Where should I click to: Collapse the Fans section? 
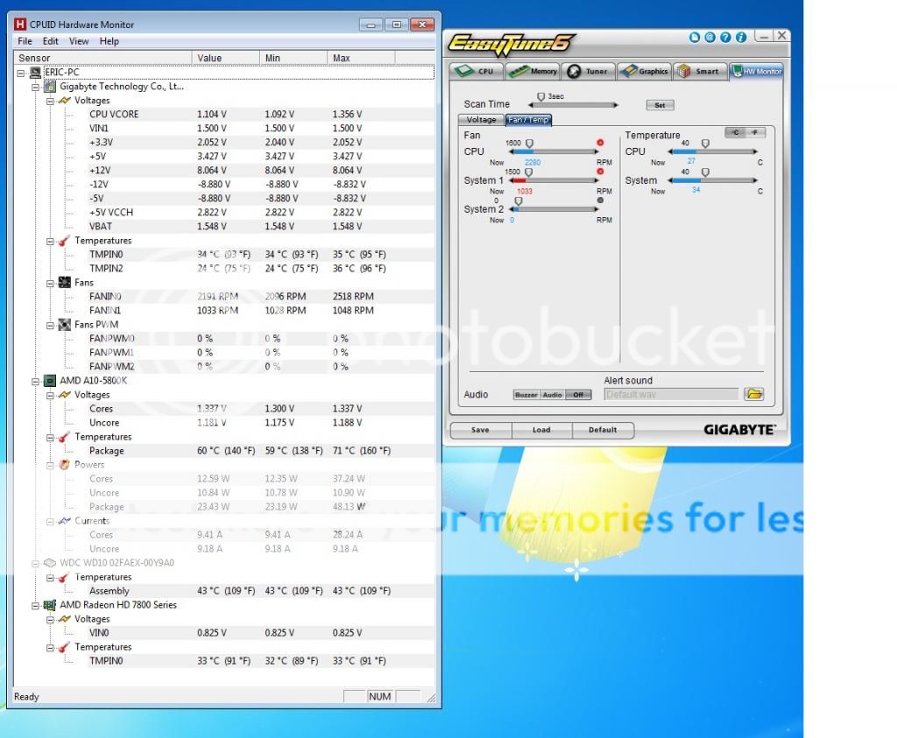tap(50, 283)
